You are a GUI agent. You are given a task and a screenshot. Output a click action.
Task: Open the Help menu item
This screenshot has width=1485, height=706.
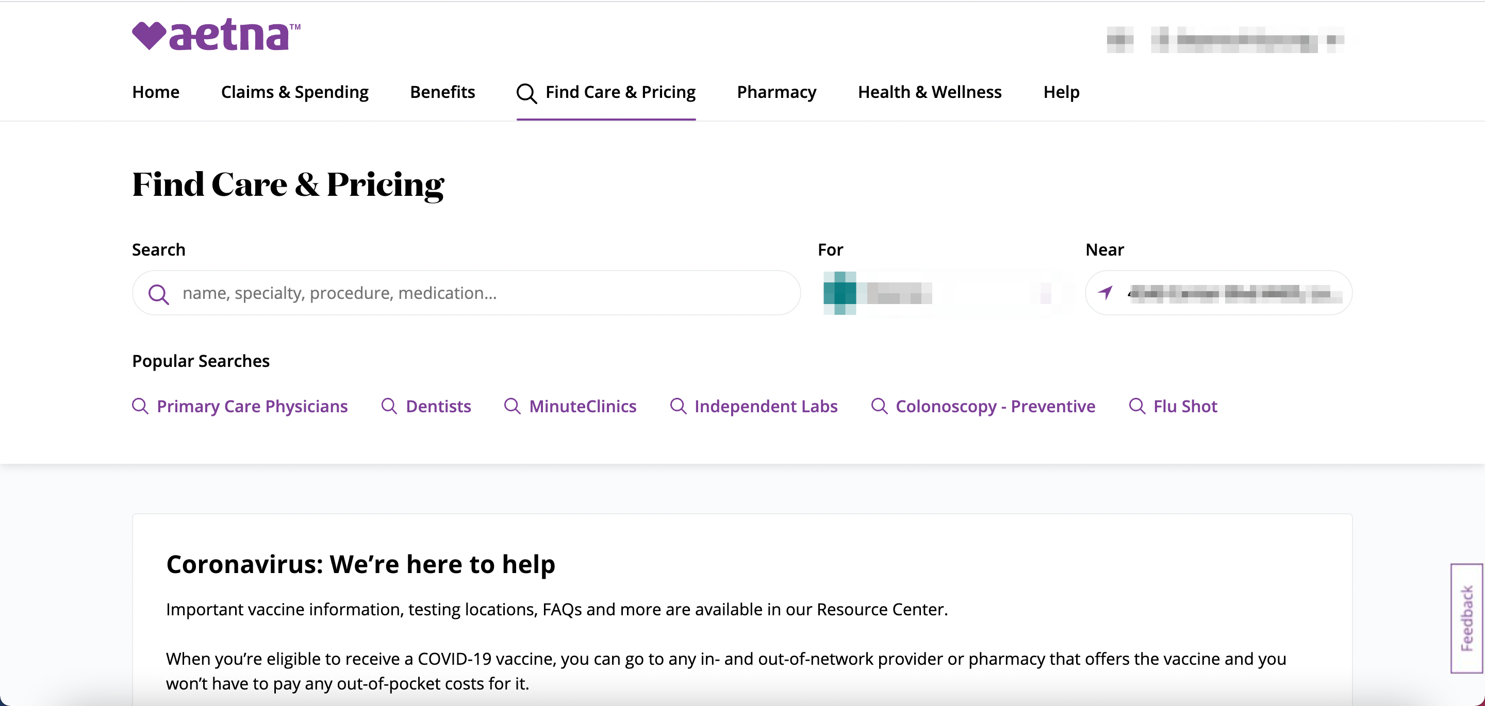pyautogui.click(x=1061, y=92)
